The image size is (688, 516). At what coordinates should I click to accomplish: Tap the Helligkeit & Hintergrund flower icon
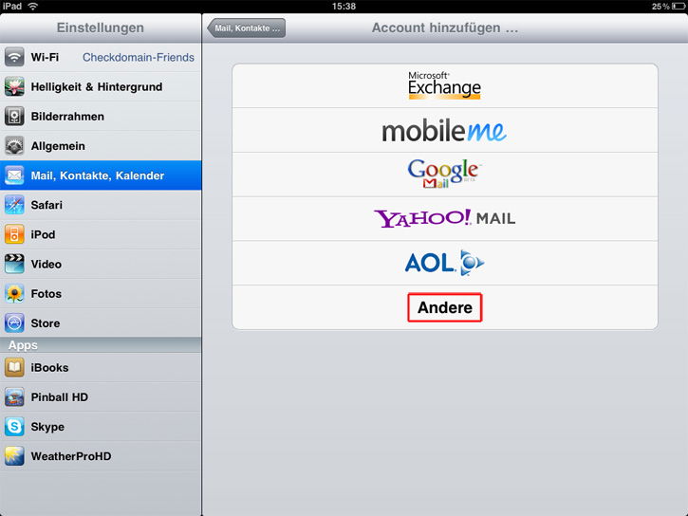[14, 87]
